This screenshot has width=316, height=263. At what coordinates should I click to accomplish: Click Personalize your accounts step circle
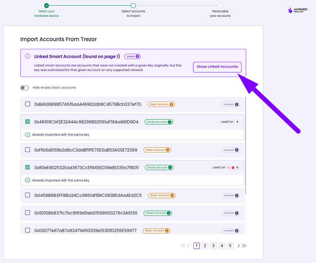click(x=220, y=5)
